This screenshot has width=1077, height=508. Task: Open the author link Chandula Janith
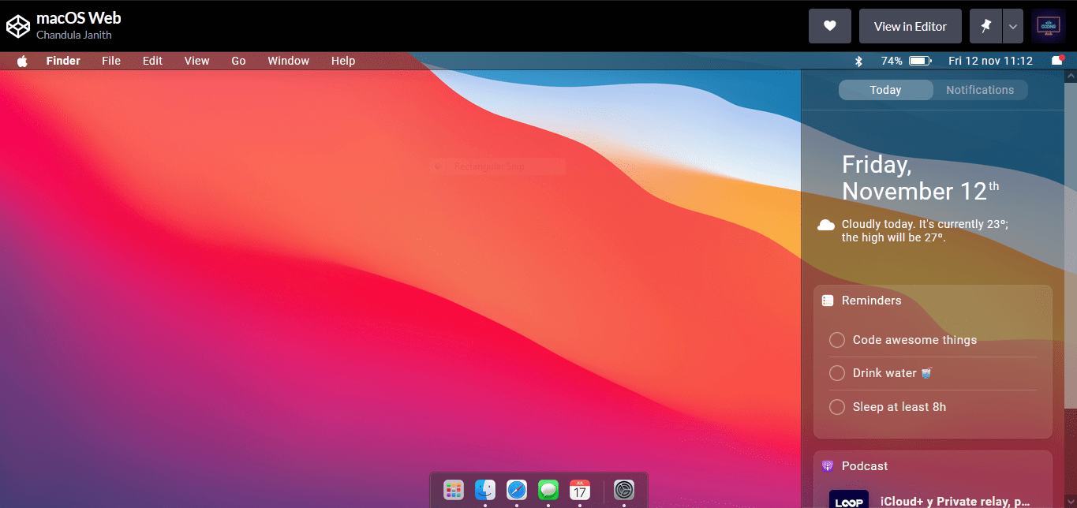(x=74, y=35)
